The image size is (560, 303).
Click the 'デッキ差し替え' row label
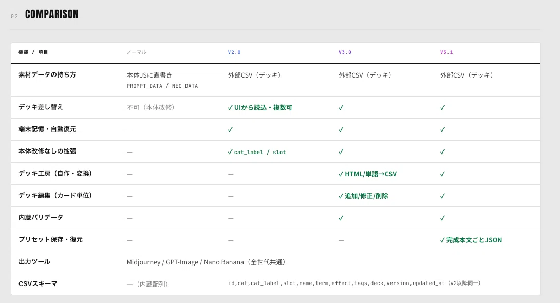click(41, 107)
